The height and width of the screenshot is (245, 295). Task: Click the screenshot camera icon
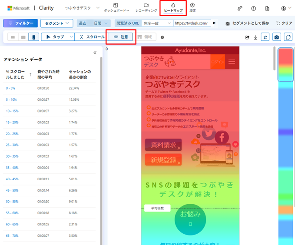click(277, 37)
